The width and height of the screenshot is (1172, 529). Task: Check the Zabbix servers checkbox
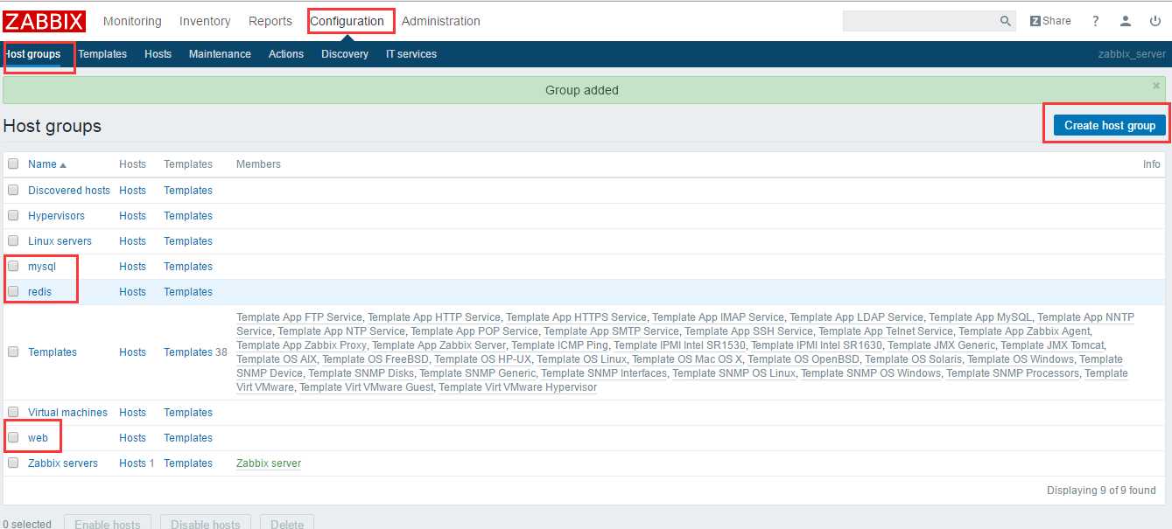point(13,463)
